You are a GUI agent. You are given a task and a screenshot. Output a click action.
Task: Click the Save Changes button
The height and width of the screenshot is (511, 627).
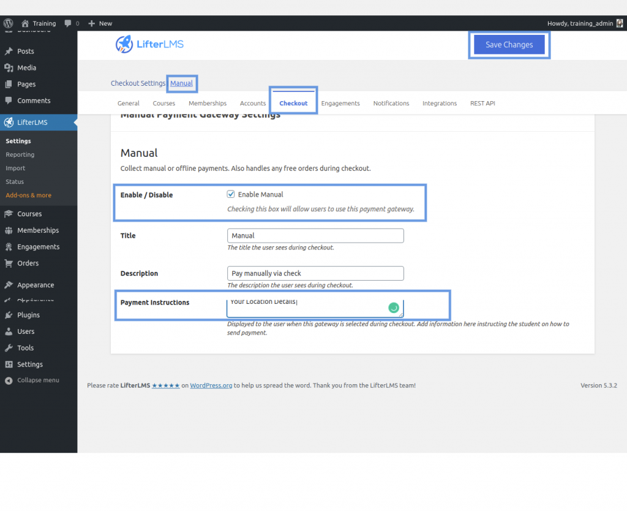pos(509,44)
